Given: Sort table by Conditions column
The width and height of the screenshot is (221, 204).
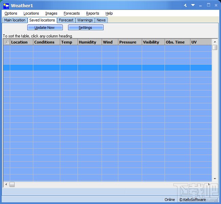Looking at the screenshot, I should pyautogui.click(x=47, y=42).
